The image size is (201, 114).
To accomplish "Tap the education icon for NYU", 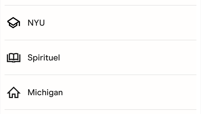I will 13,23.
